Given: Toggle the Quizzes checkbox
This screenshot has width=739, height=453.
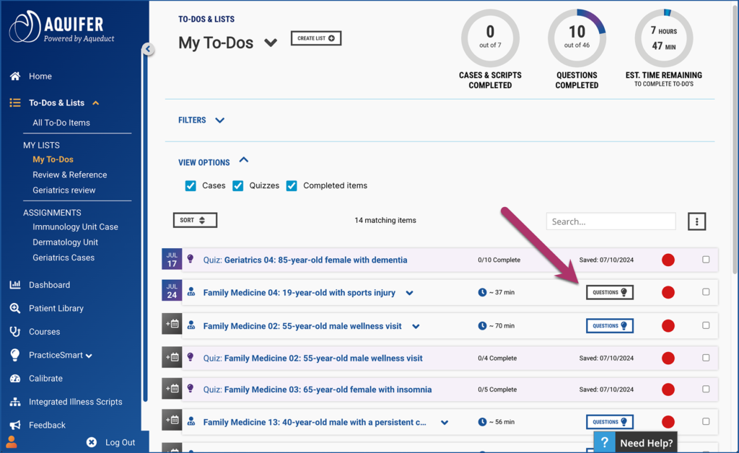Looking at the screenshot, I should point(238,185).
